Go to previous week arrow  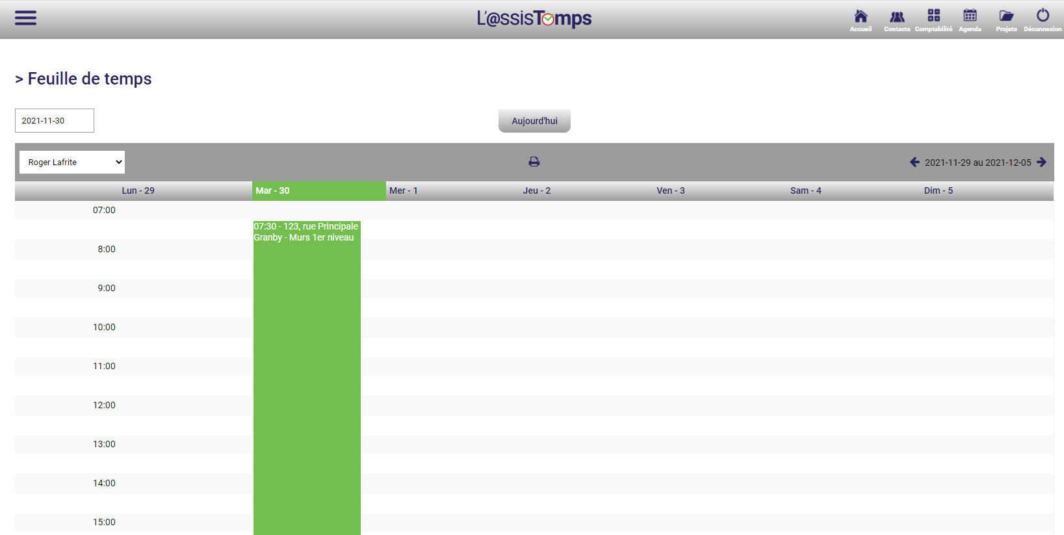coord(915,163)
